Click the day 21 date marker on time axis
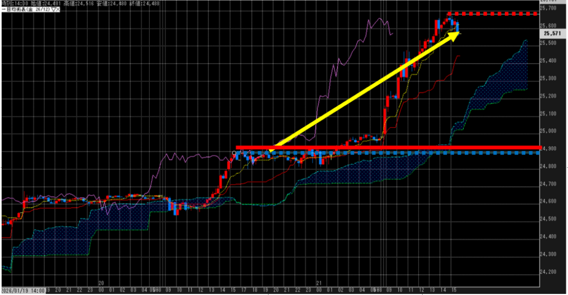Viewport: 568px width, 295px height. click(x=318, y=282)
